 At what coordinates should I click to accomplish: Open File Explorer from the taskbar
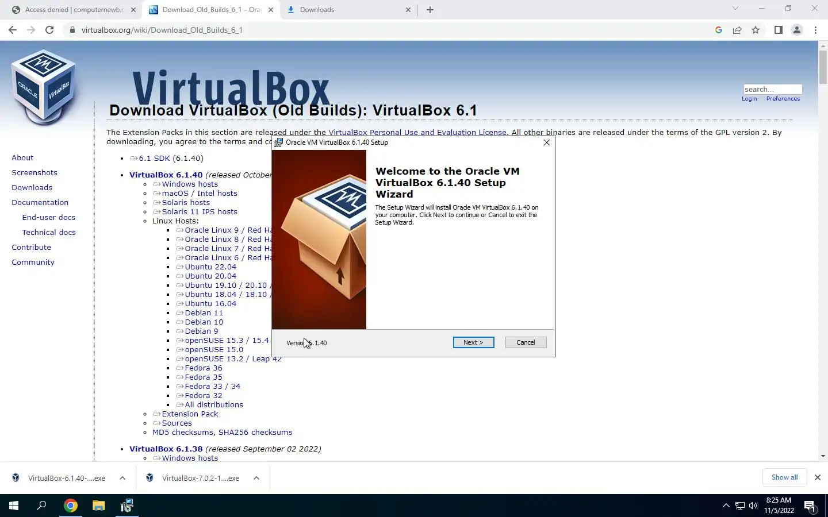99,506
